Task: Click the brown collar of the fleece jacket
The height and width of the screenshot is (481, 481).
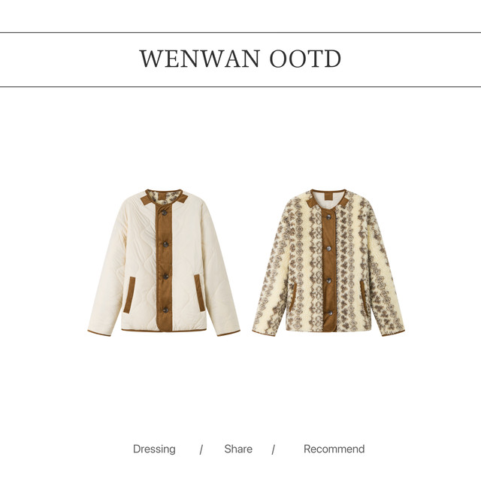Action: [x=328, y=198]
